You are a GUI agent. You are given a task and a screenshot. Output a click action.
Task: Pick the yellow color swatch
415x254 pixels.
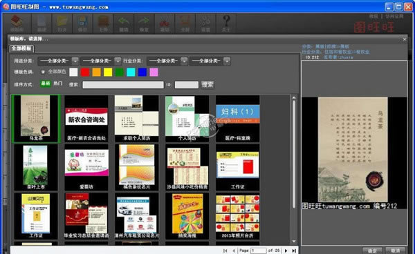point(108,72)
